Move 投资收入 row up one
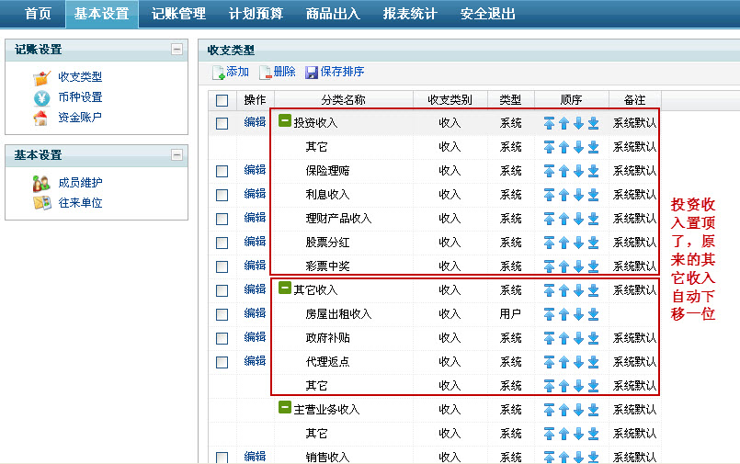Viewport: 740px width, 464px height. coord(564,123)
